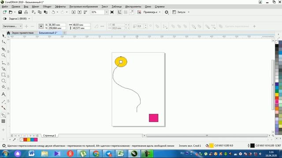Select the Transparency checkerboard tool
282x158 pixels.
(4, 121)
